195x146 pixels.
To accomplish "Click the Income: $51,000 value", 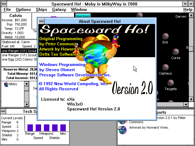I will [21, 20].
